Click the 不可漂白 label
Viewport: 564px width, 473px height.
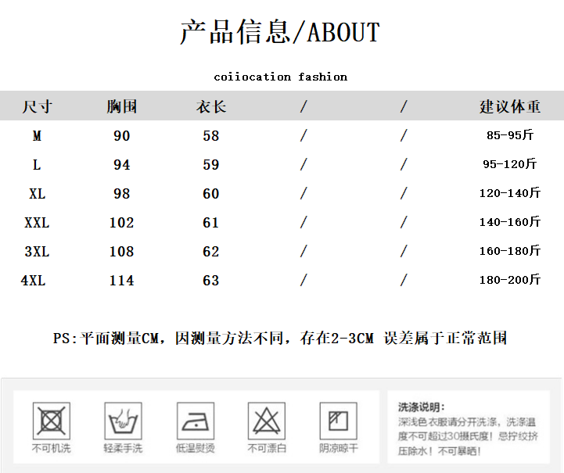coord(267,448)
